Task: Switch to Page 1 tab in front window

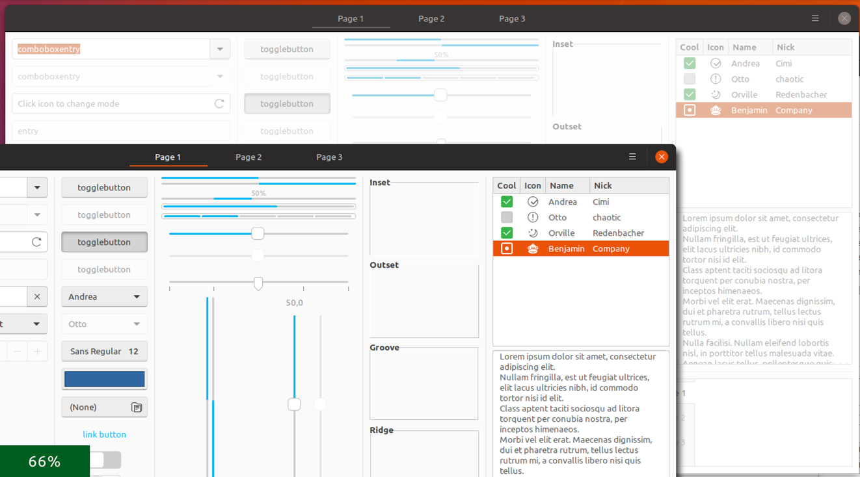Action: (x=168, y=157)
